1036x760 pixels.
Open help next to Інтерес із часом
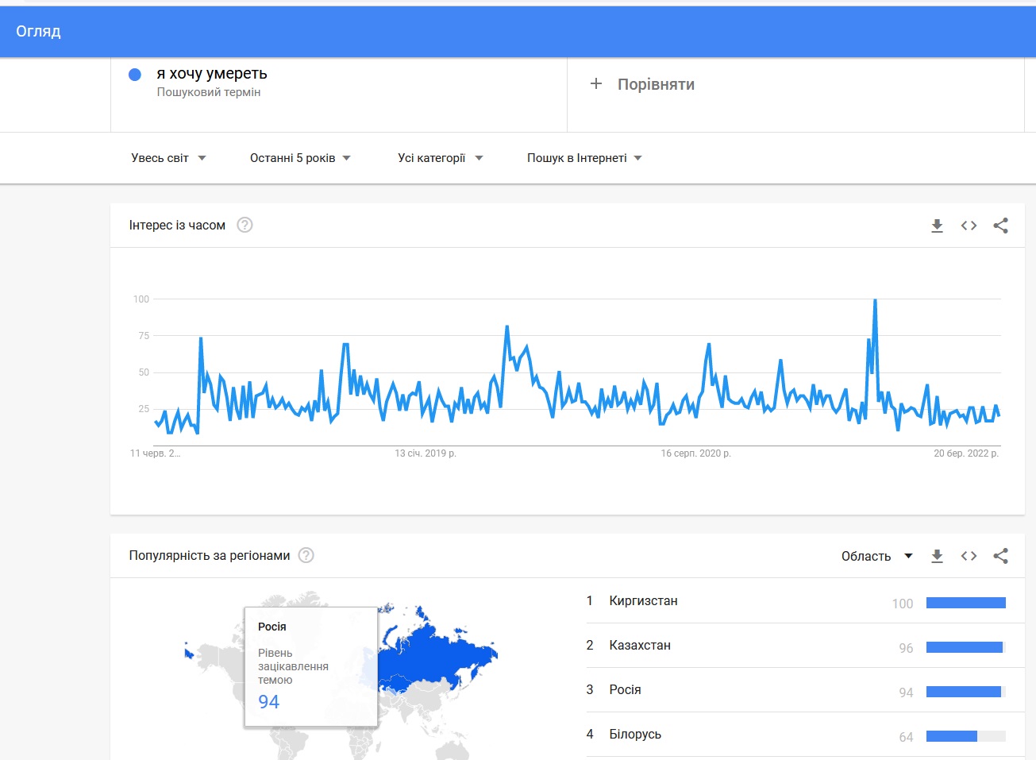coord(245,225)
